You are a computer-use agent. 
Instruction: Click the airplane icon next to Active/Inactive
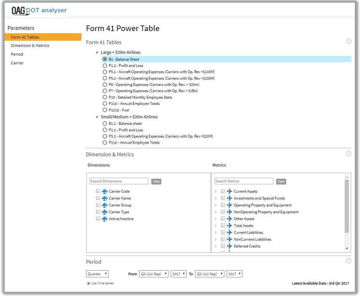pos(104,219)
